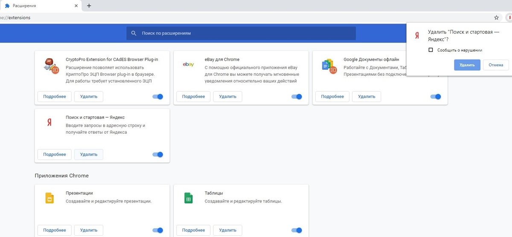512x237 pixels.
Task: Click the Таблицы app title
Action: (x=214, y=193)
